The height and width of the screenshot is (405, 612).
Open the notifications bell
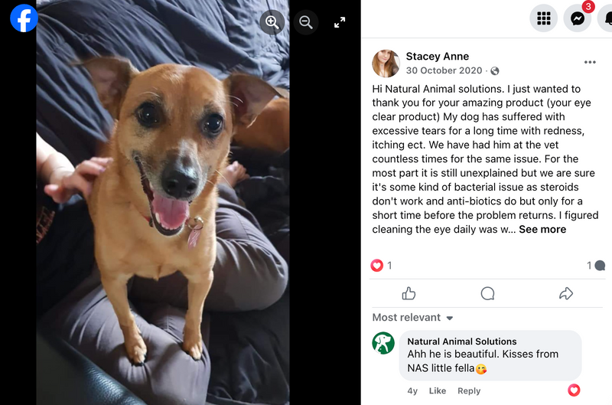(606, 18)
